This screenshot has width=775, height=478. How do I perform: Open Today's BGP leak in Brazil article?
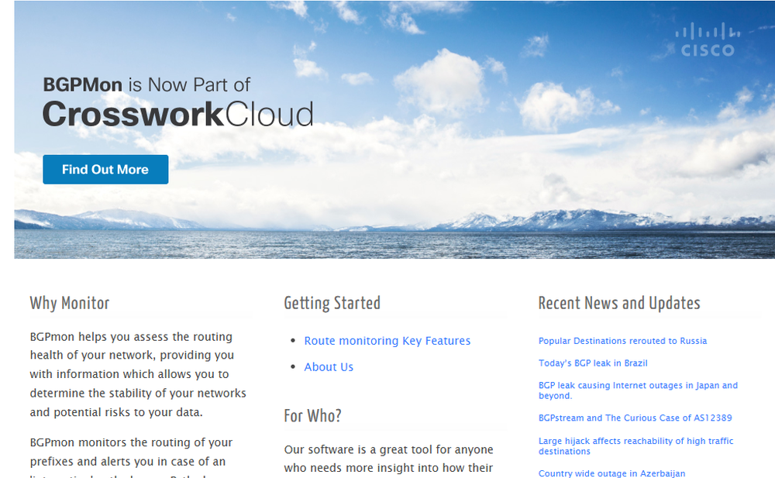593,363
